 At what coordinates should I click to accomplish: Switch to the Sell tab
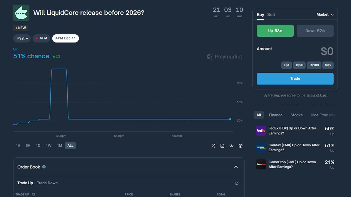271,14
